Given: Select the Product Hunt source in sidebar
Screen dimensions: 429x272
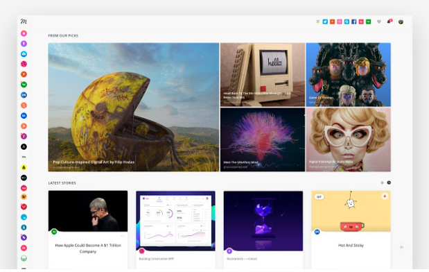Looking at the screenshot, I should click(x=24, y=74).
